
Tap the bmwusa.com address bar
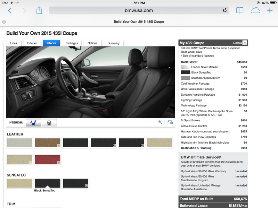139,10
